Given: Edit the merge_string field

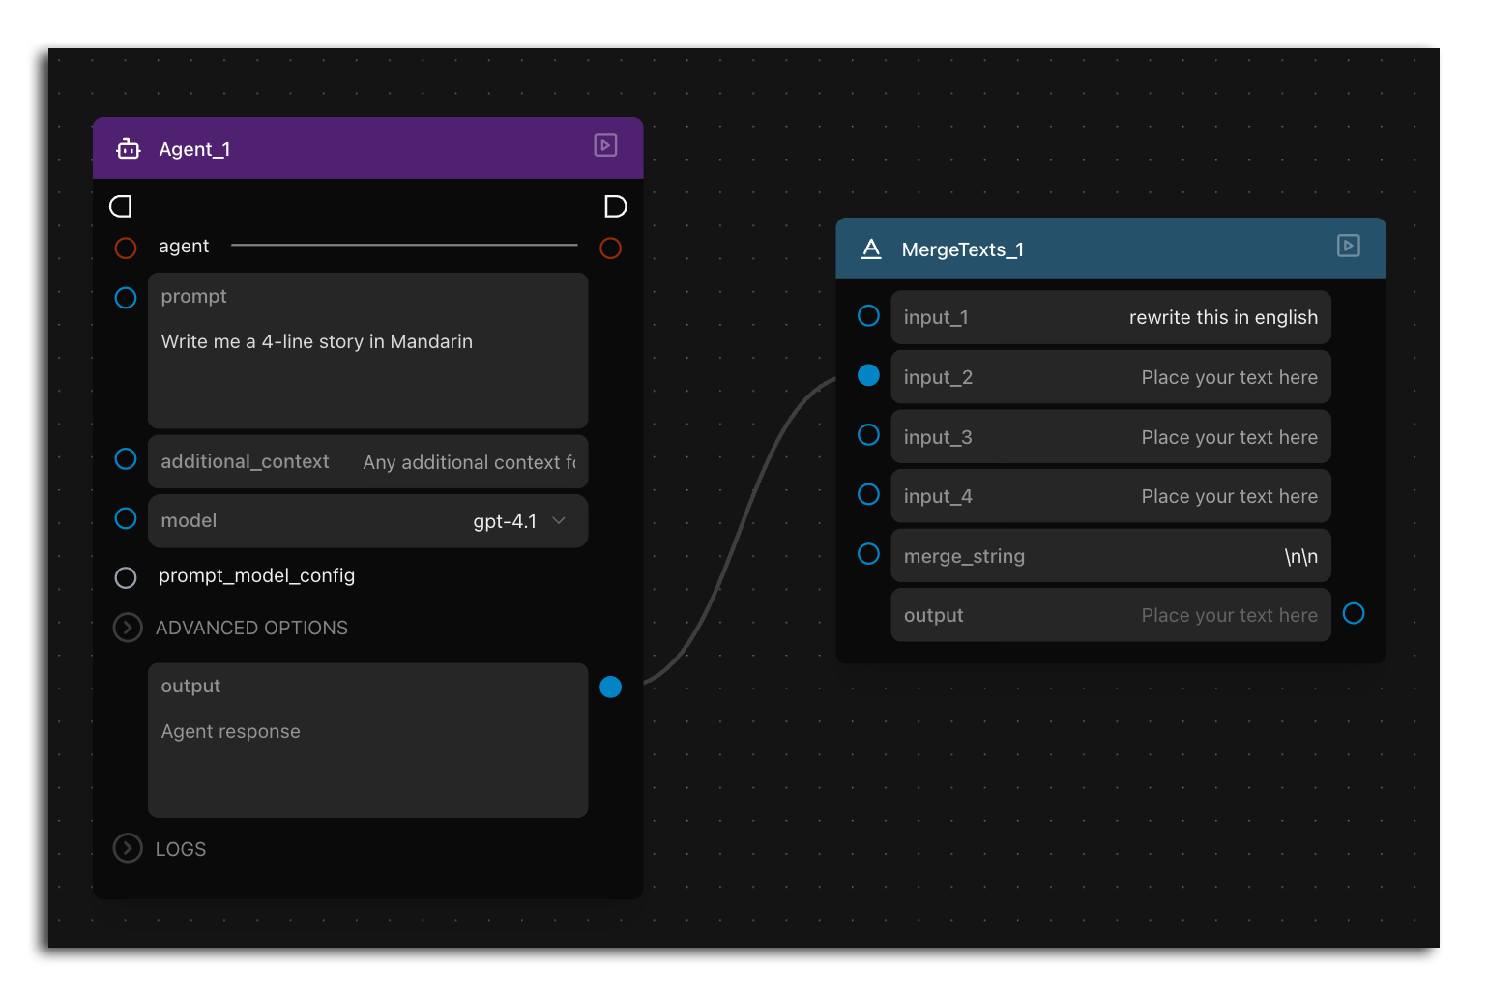Looking at the screenshot, I should [1110, 556].
